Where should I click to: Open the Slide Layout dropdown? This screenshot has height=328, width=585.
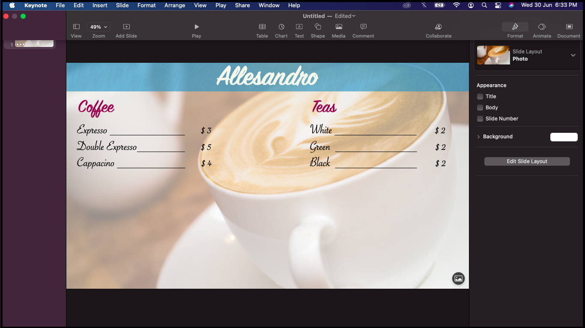[573, 55]
